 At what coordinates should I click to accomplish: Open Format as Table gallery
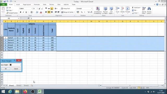pyautogui.click(x=105, y=10)
